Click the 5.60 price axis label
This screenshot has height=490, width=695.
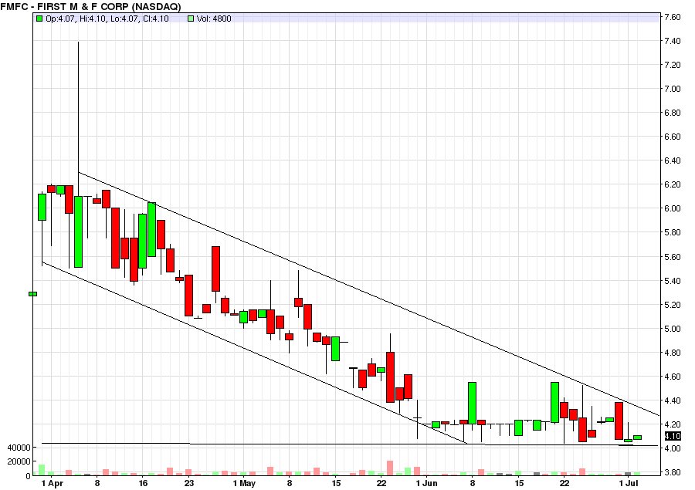pos(673,257)
